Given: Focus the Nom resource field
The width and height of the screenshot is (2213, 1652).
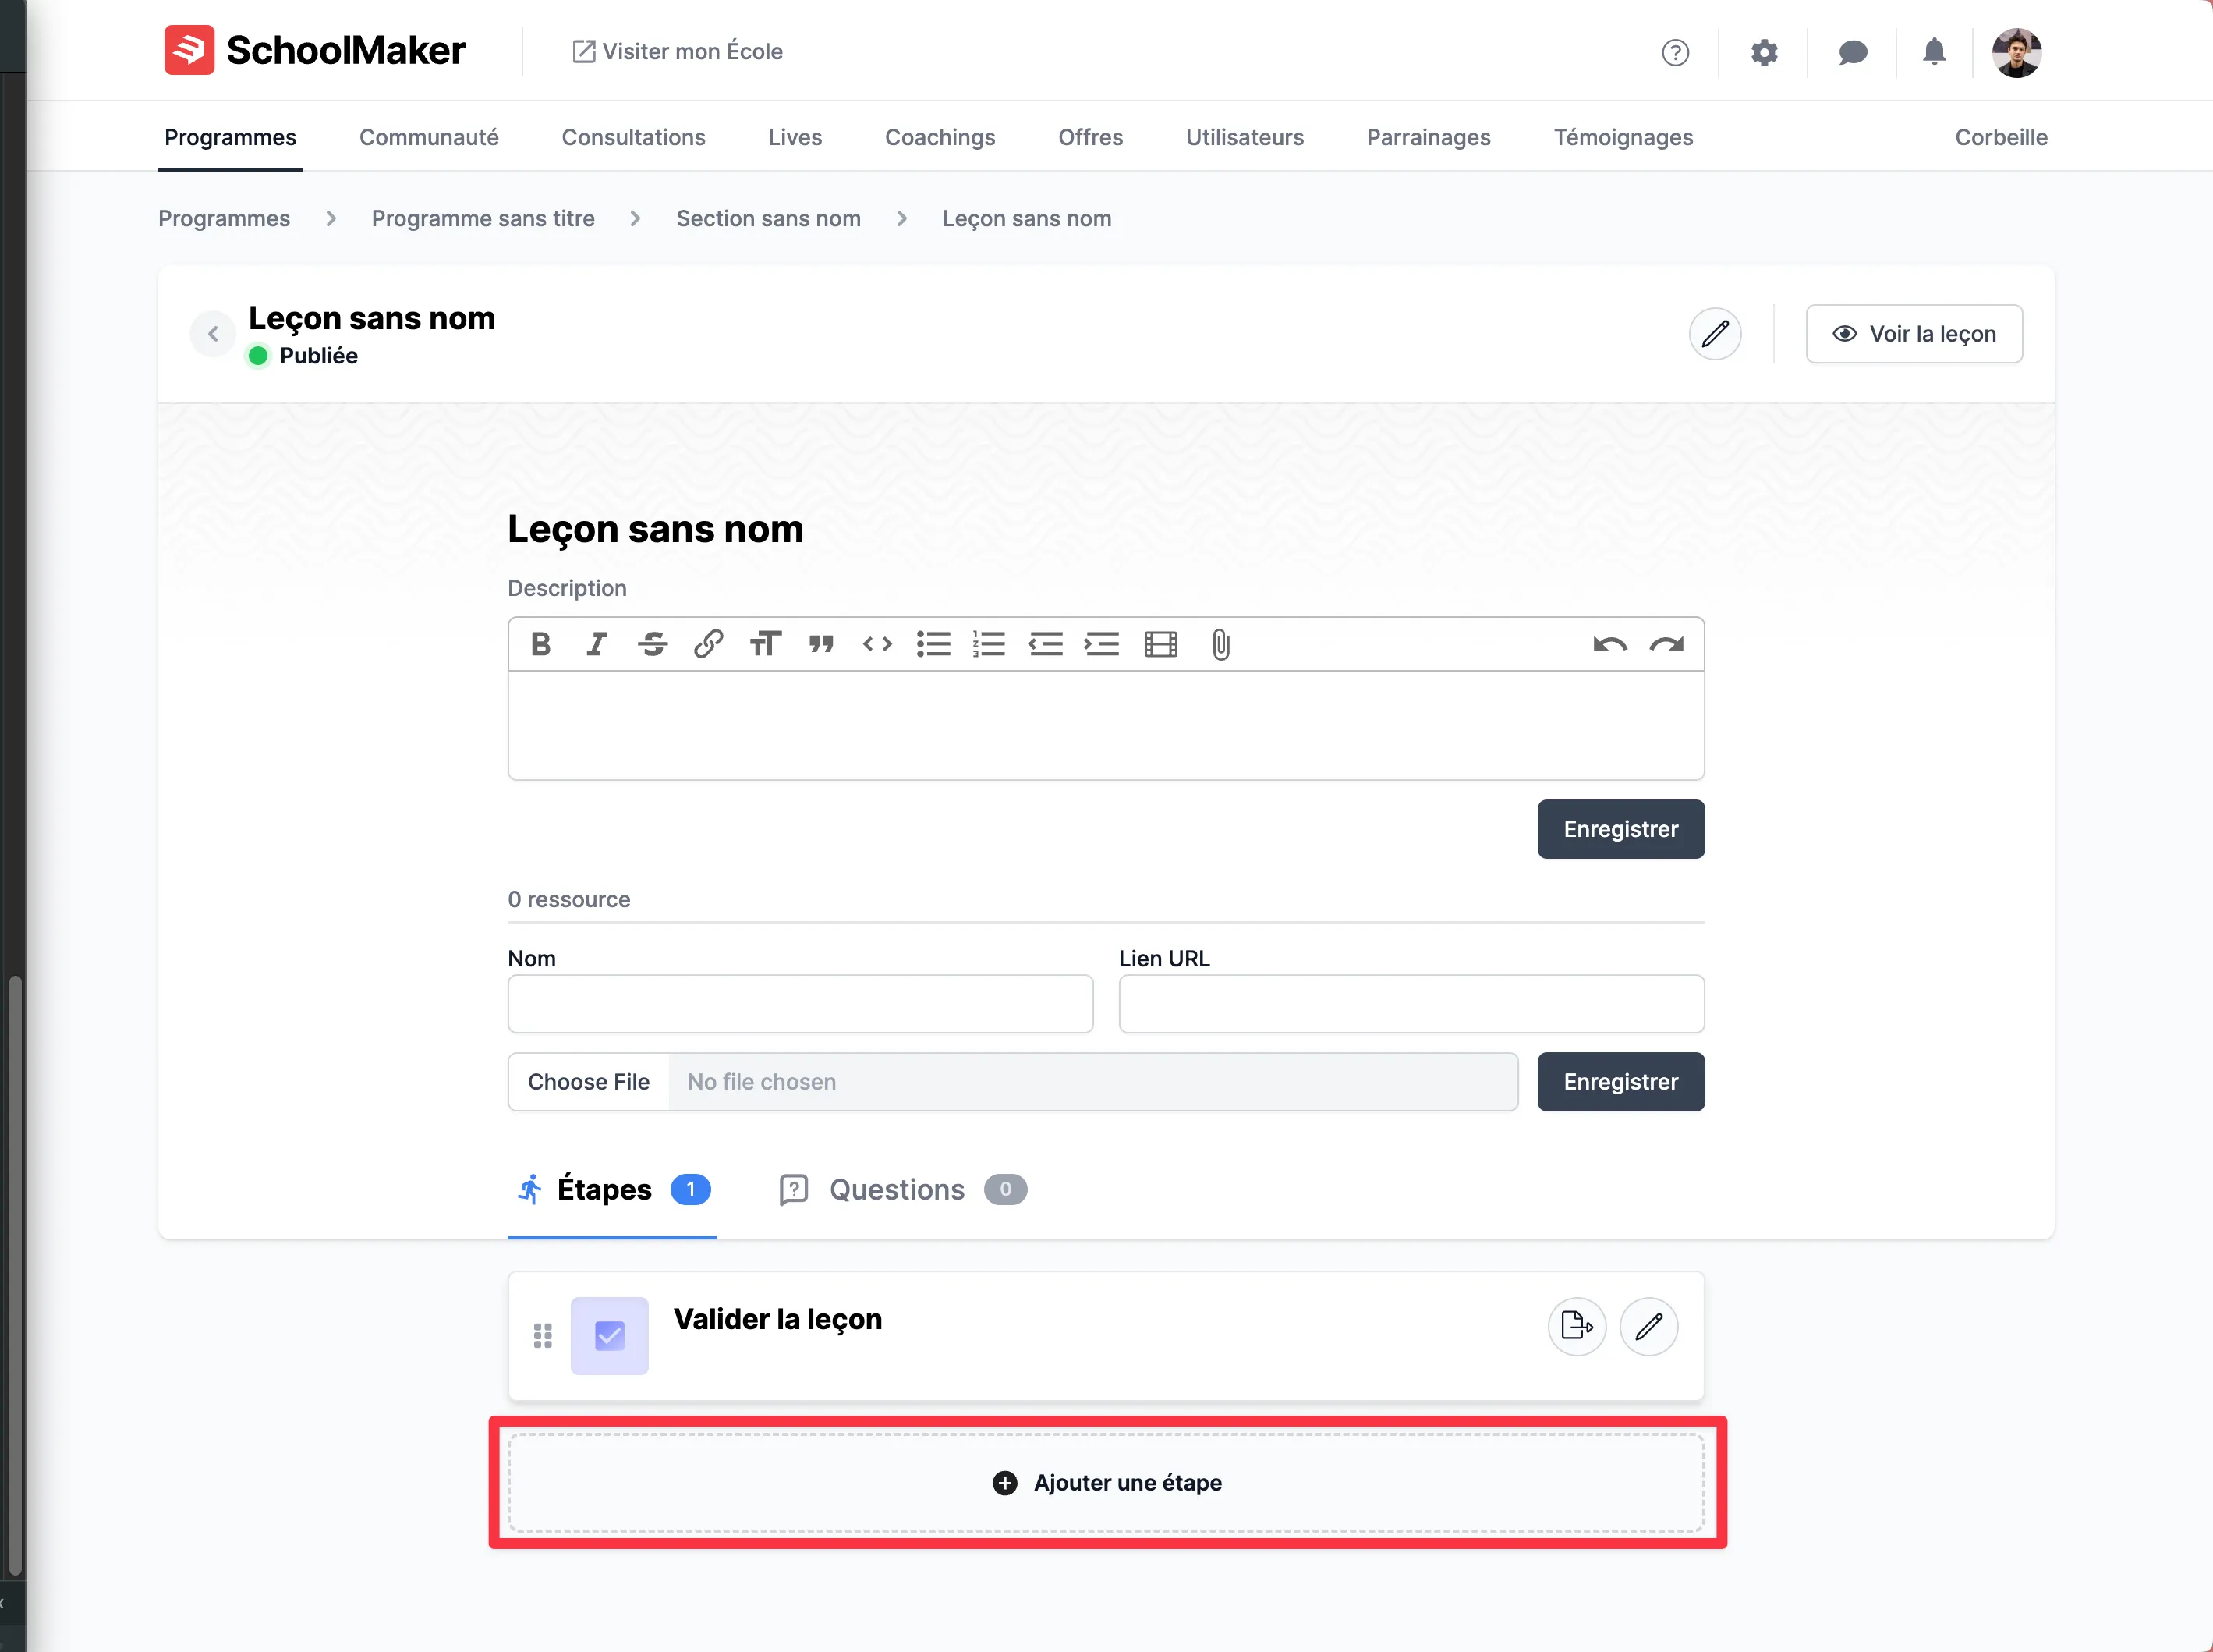Looking at the screenshot, I should point(799,1004).
